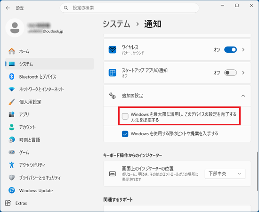The height and width of the screenshot is (212, 259).
Task: Open Extras label in sidebar
Action: point(21,203)
